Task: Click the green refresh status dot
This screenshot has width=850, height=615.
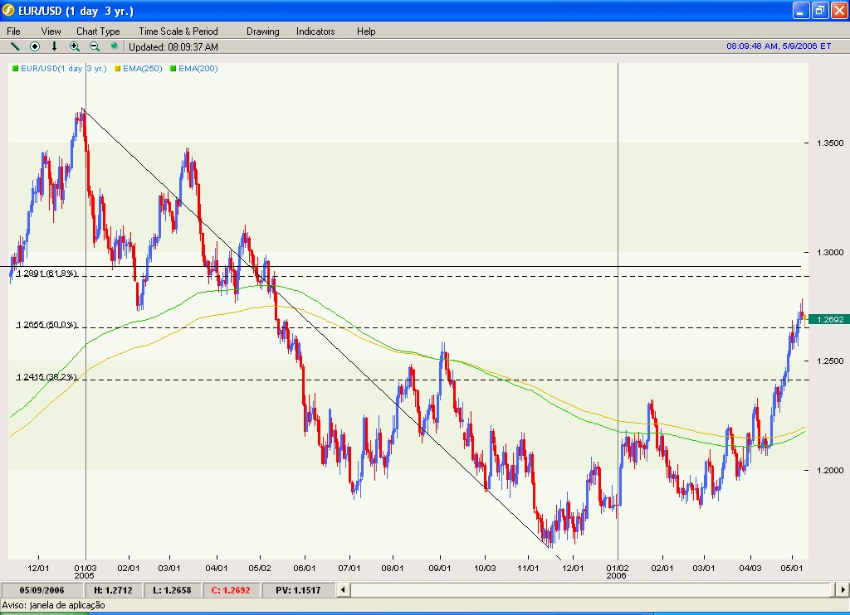Action: point(115,46)
